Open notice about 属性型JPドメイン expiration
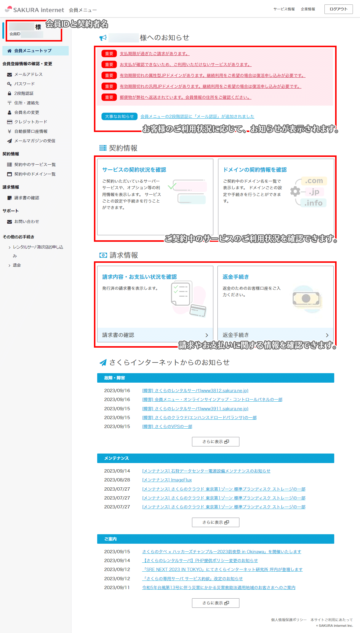Viewport: 360px width, 633px height. pyautogui.click(x=212, y=76)
